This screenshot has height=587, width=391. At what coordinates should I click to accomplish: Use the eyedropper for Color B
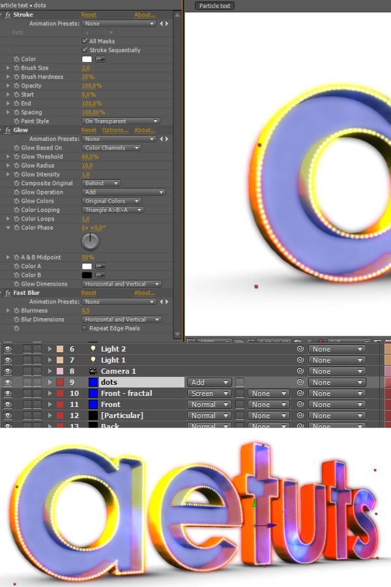click(100, 275)
